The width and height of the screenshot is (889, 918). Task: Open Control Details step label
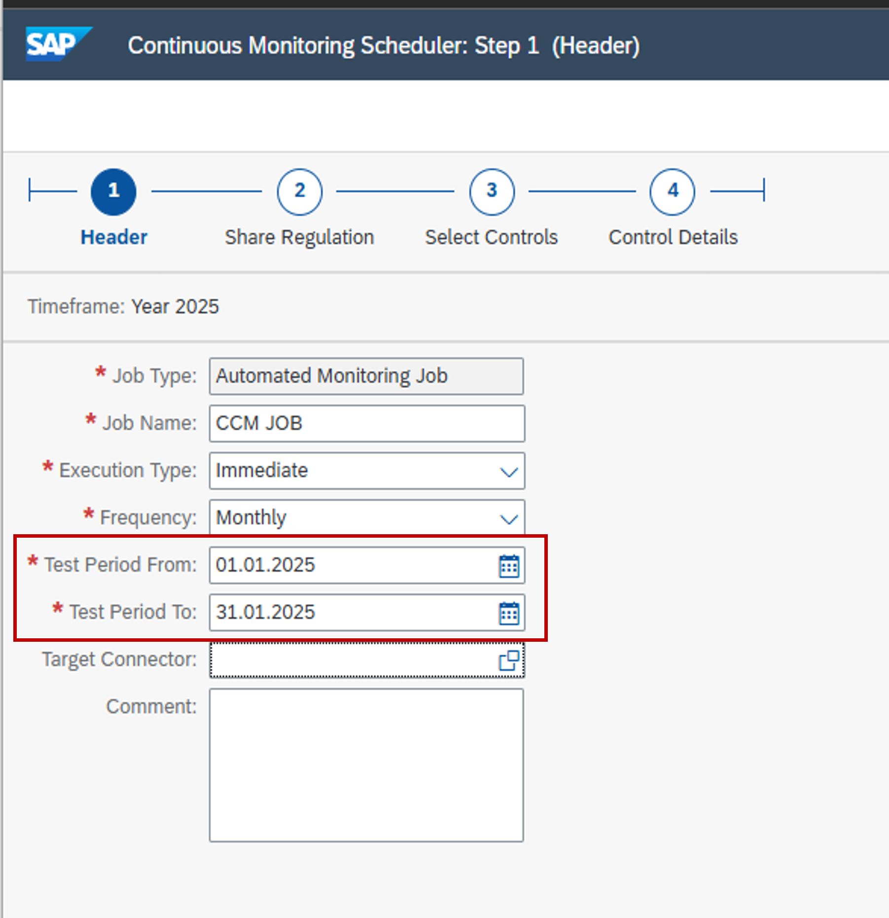pyautogui.click(x=673, y=237)
